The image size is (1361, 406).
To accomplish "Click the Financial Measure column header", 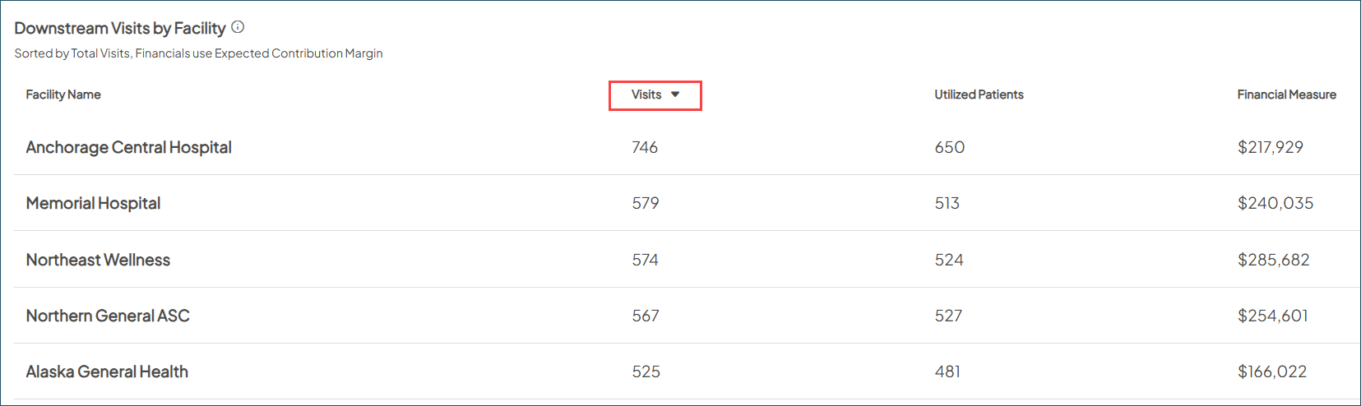I will click(1286, 95).
